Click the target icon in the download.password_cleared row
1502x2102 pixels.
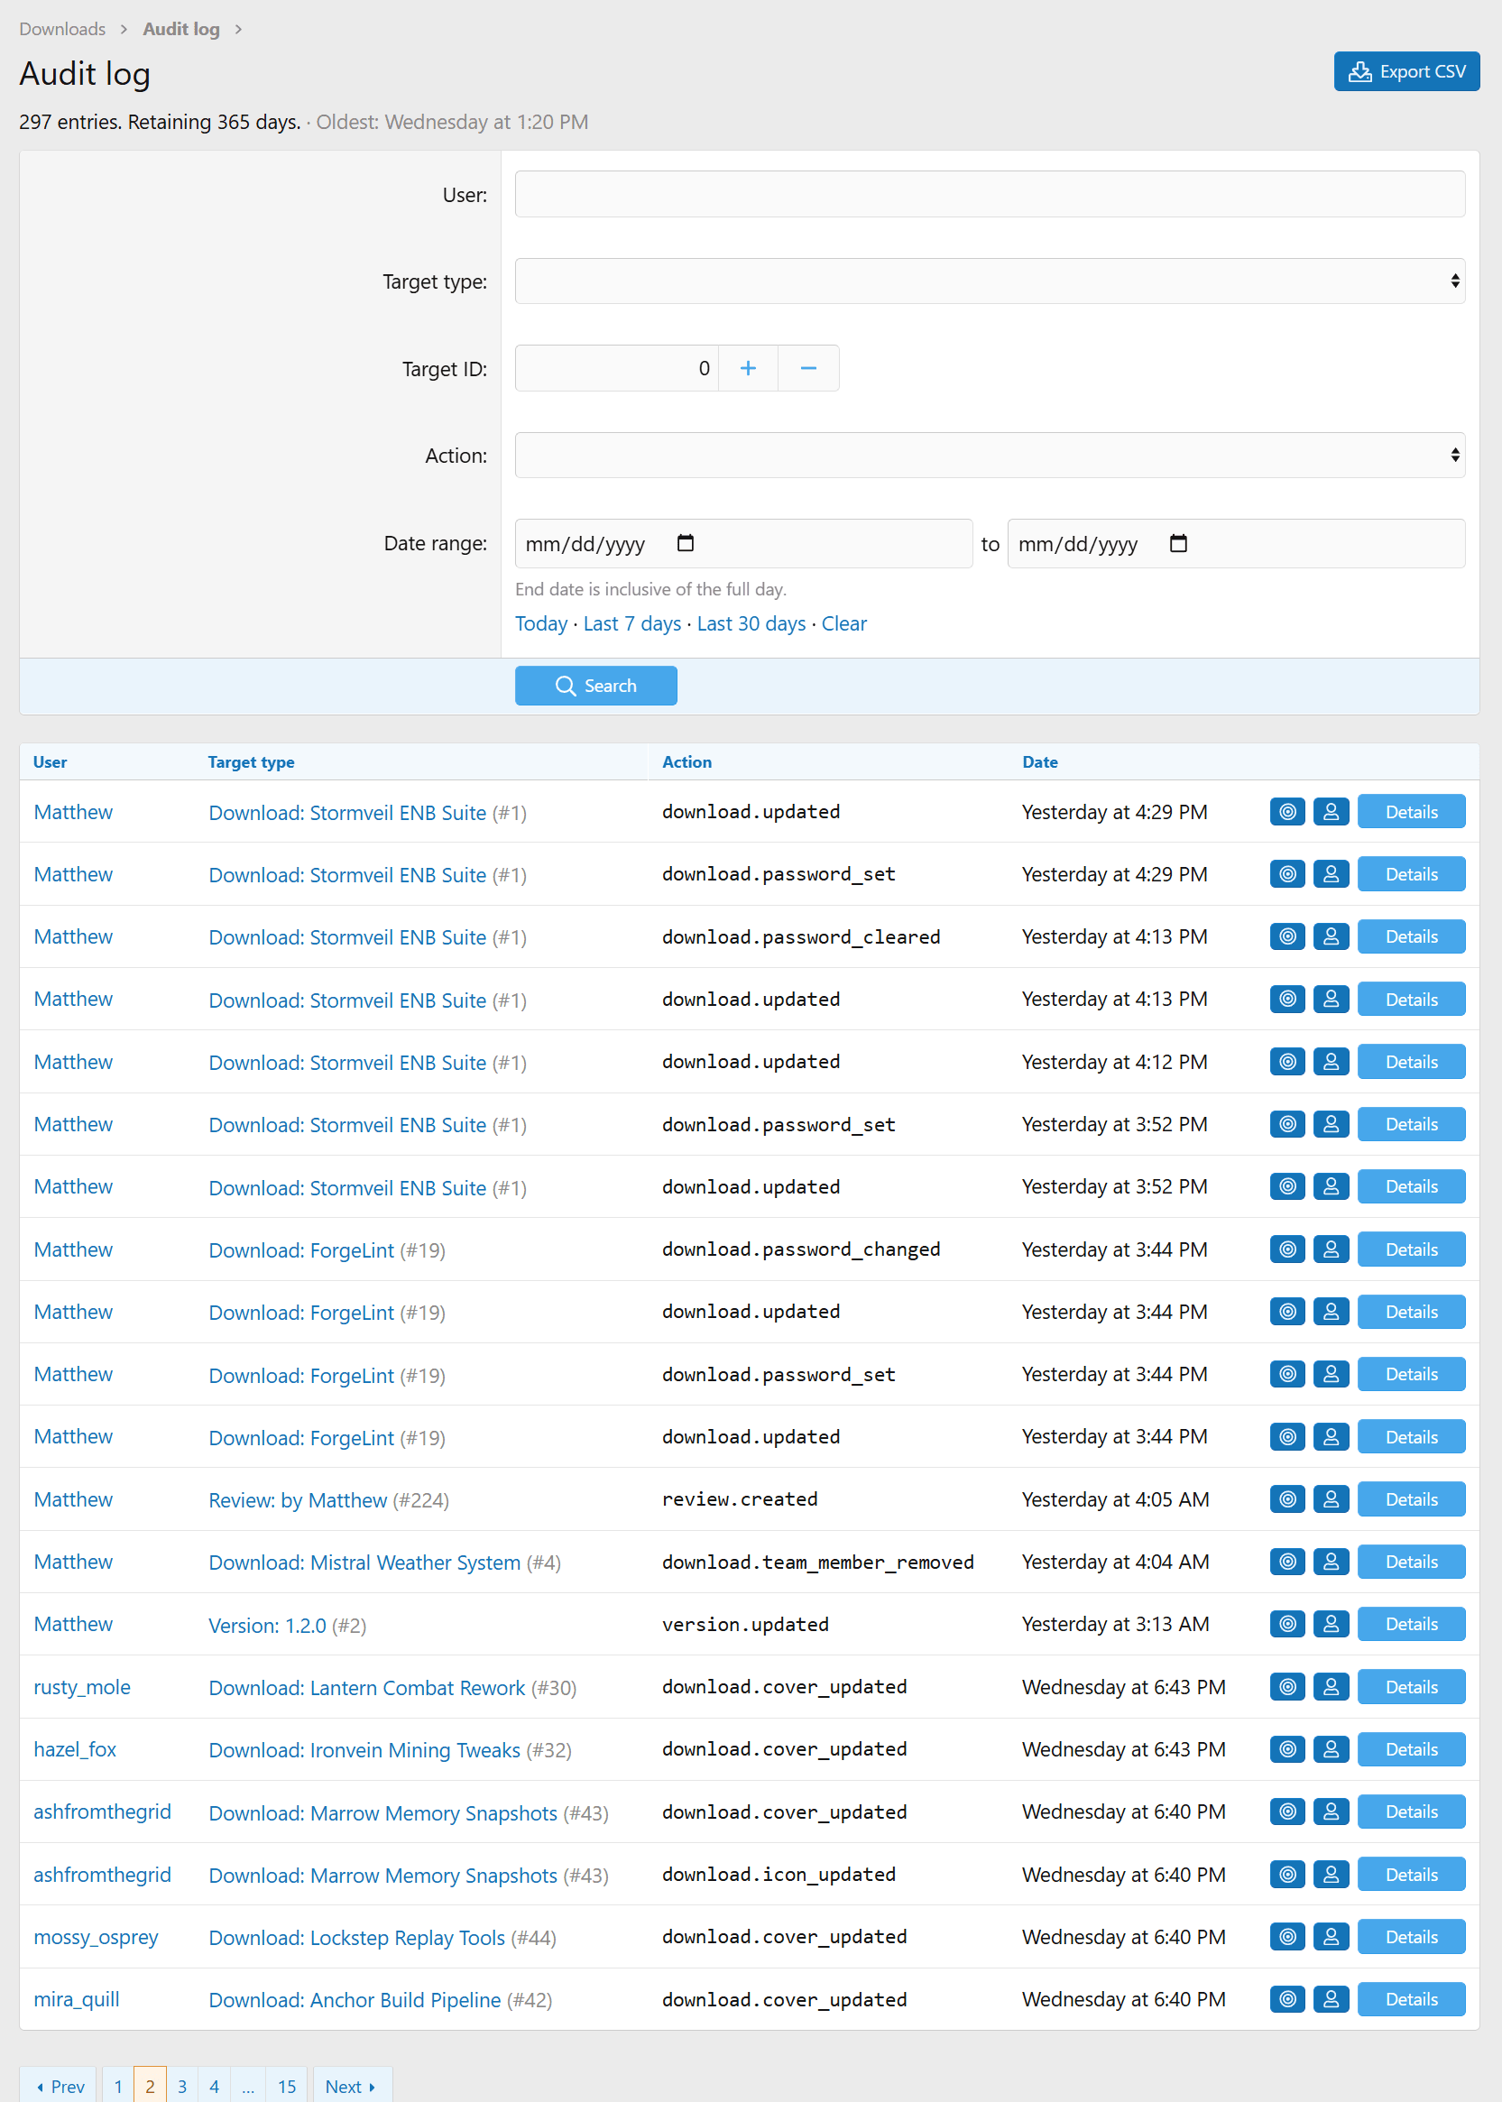pyautogui.click(x=1286, y=936)
